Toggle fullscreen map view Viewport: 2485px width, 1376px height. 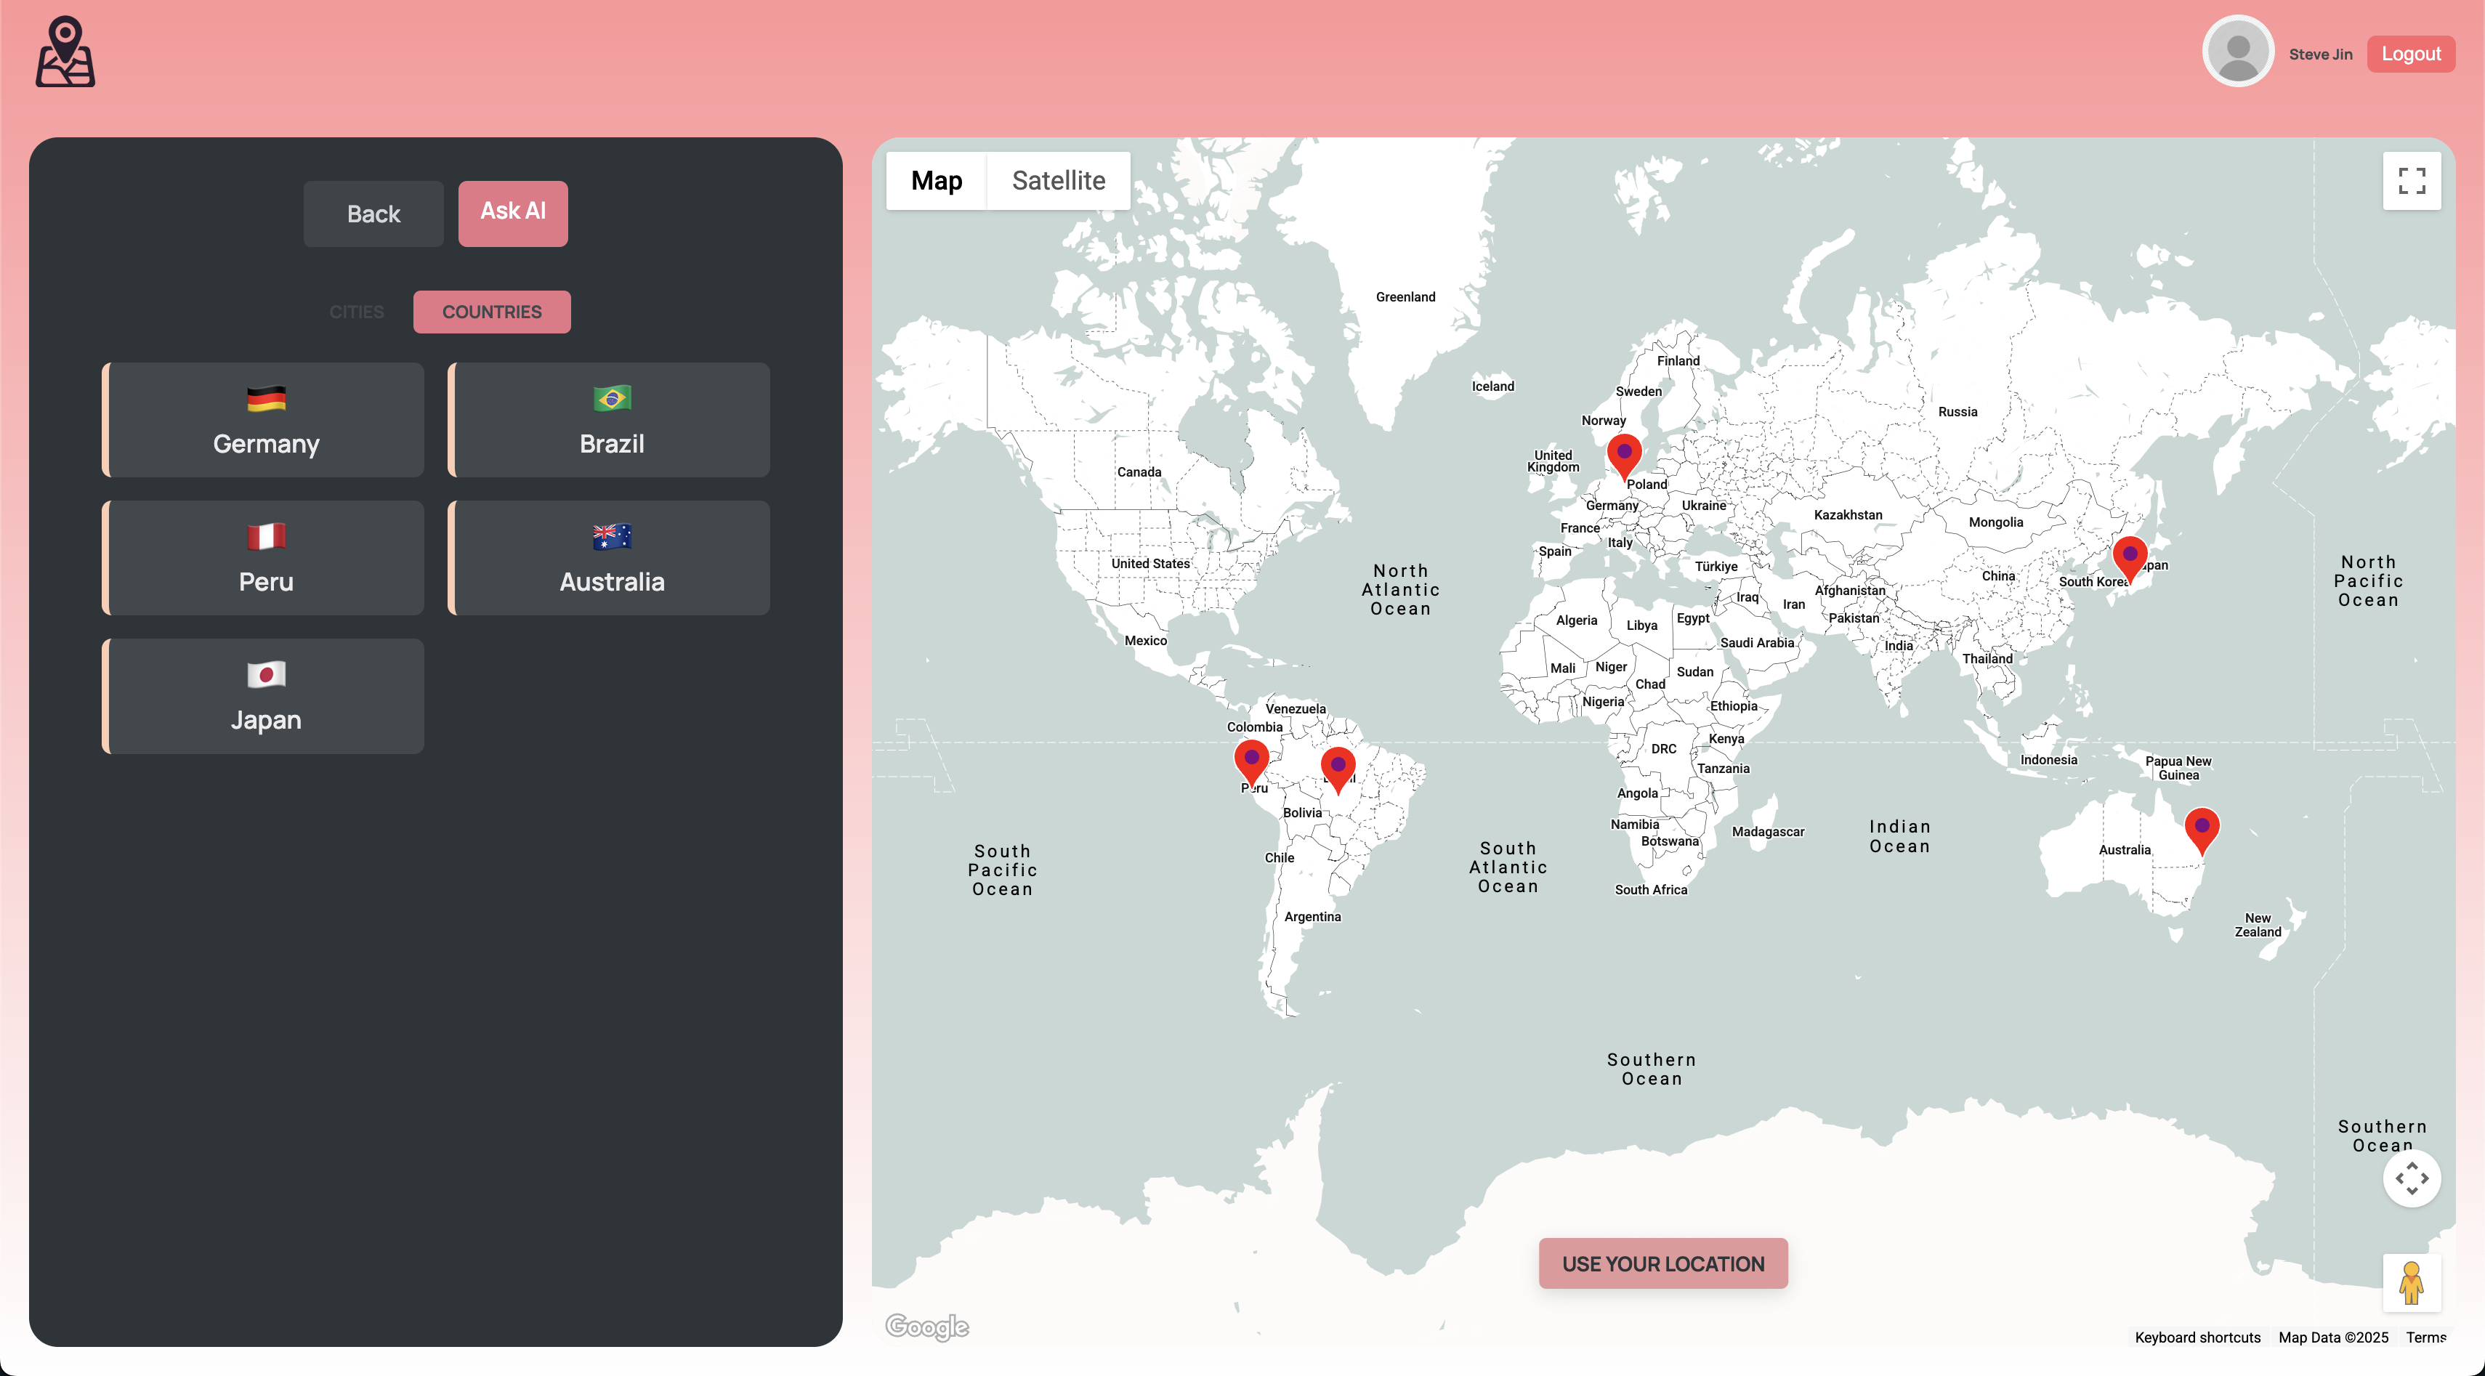pos(2411,180)
